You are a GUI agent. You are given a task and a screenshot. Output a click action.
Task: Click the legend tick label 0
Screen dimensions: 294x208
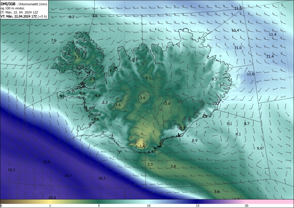pyautogui.click(x=1, y=206)
